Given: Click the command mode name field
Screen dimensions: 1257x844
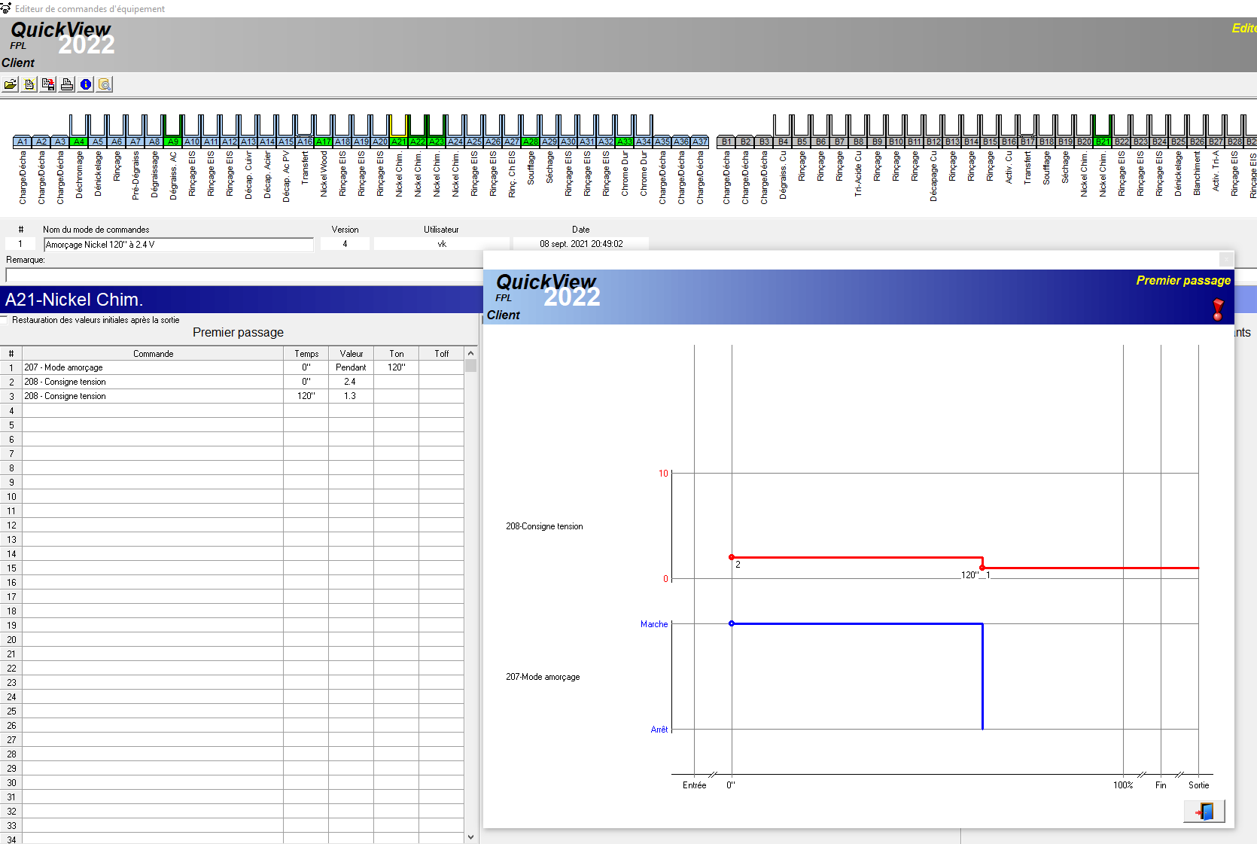Looking at the screenshot, I should pos(178,245).
